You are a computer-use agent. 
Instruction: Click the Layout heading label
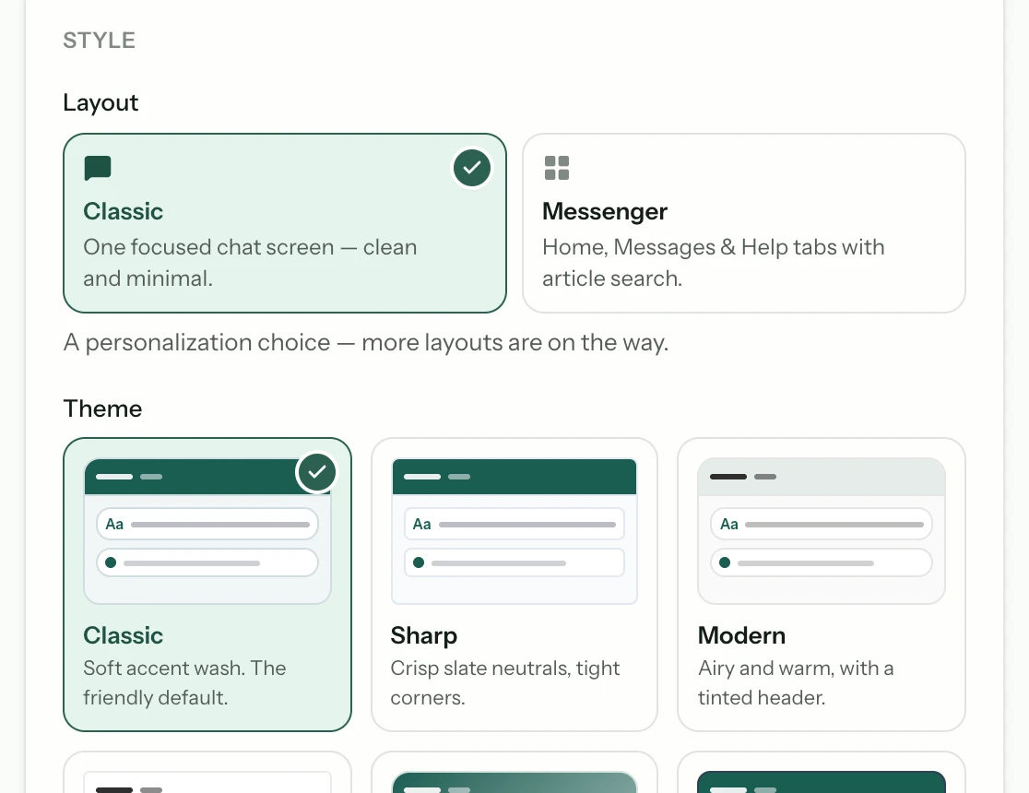(x=101, y=103)
